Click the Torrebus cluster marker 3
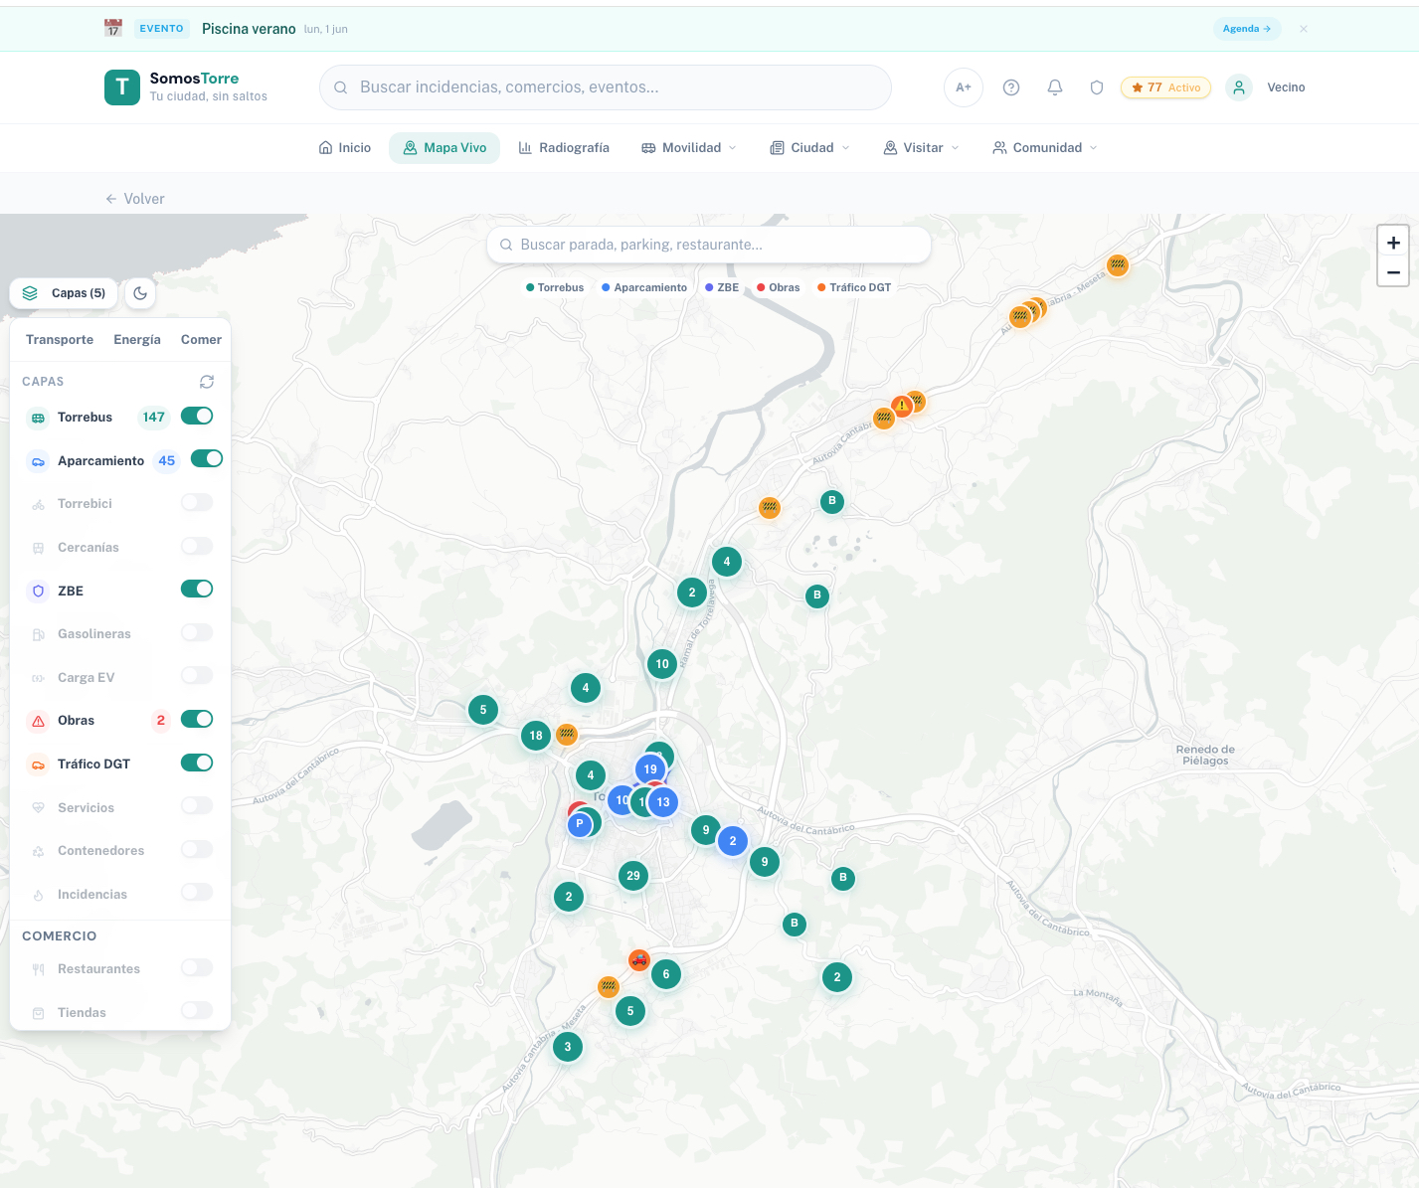The height and width of the screenshot is (1188, 1419). 568,1047
